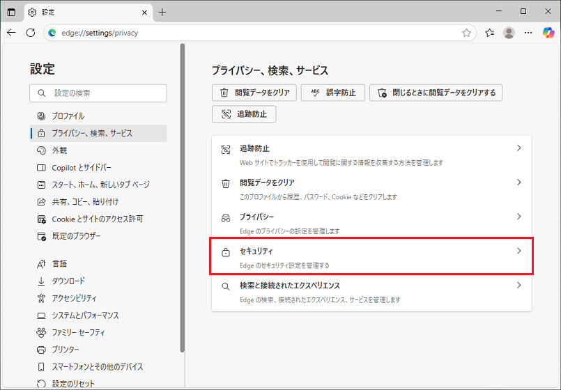Open the tab actions menu icon
Viewport: 561px width, 390px height.
tap(11, 12)
